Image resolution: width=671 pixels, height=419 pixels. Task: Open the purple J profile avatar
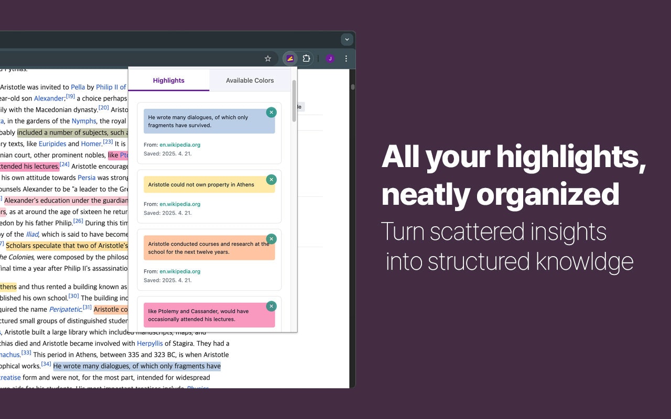coord(330,59)
